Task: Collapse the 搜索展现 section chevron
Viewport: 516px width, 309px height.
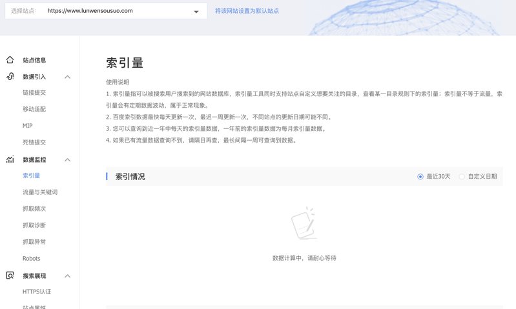Action: pos(67,276)
